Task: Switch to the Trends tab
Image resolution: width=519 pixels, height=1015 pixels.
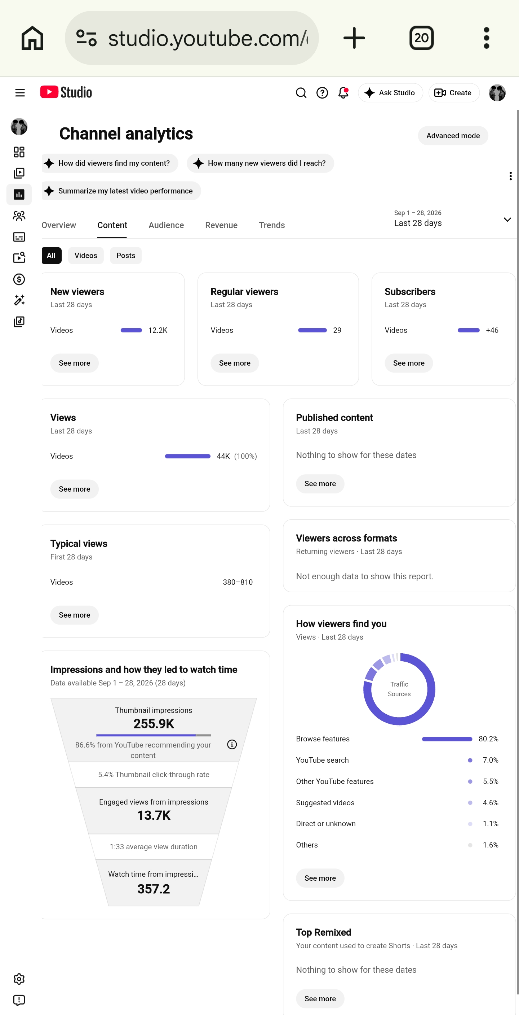Action: pyautogui.click(x=272, y=225)
